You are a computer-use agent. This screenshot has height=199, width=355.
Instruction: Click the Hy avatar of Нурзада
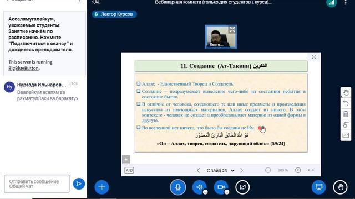click(9, 87)
